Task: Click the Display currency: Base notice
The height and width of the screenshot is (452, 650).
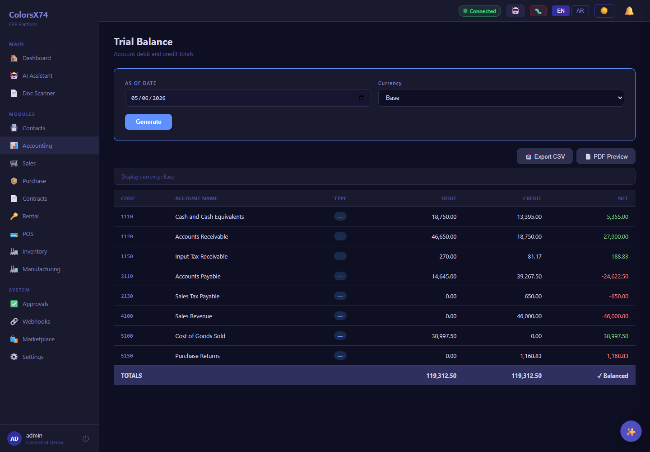Action: pyautogui.click(x=375, y=176)
